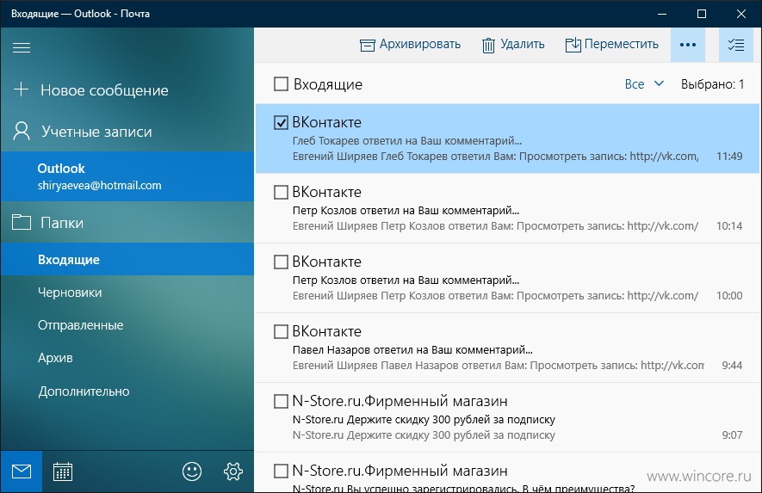
Task: Open the Calendar app icon
Action: point(63,471)
